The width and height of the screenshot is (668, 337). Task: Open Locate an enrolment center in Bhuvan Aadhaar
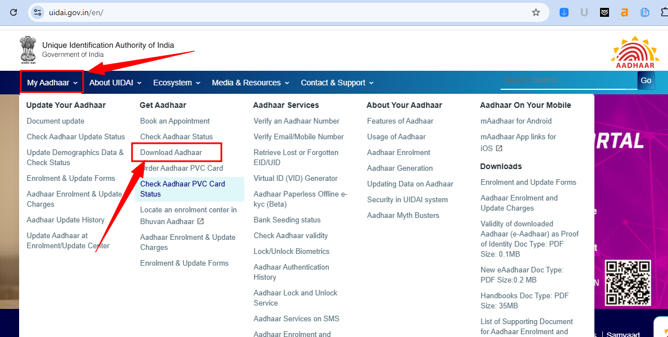[188, 216]
